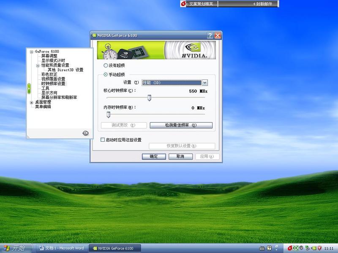Click the NVIDIA logo icon in the dialog title bar

pyautogui.click(x=94, y=35)
